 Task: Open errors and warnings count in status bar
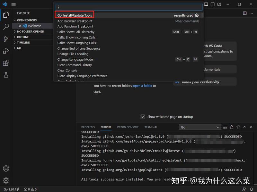tap(30, 189)
